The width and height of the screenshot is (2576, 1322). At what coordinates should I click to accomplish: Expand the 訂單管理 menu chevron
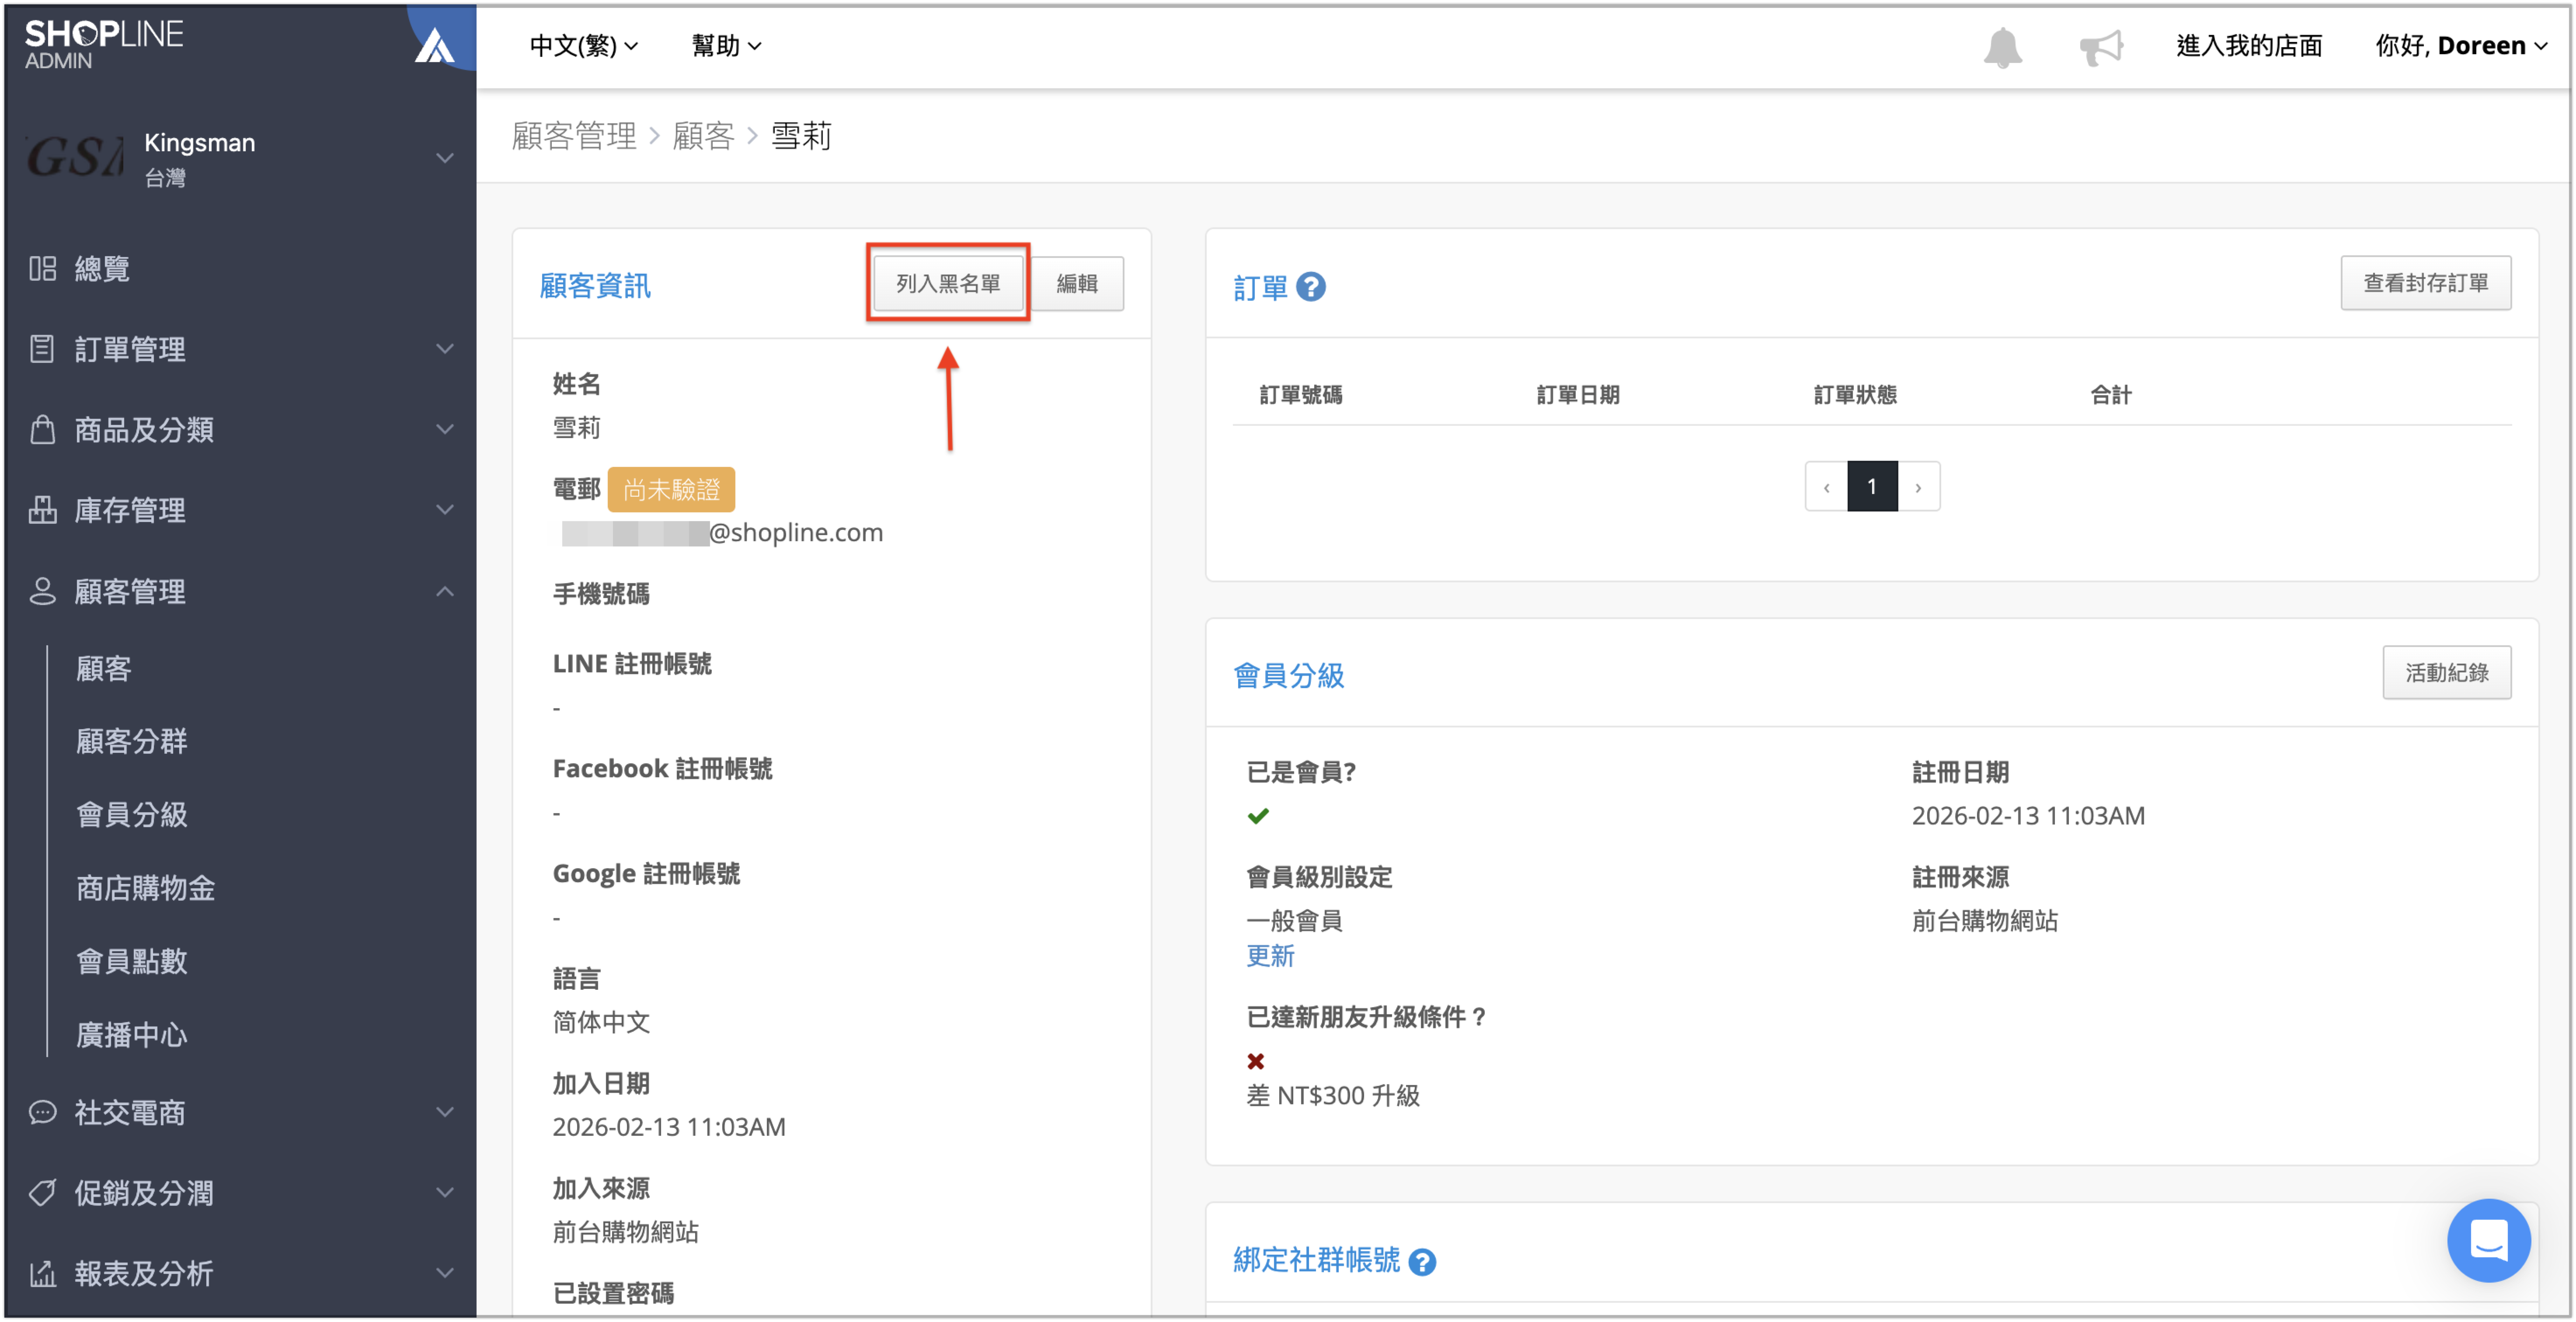445,348
